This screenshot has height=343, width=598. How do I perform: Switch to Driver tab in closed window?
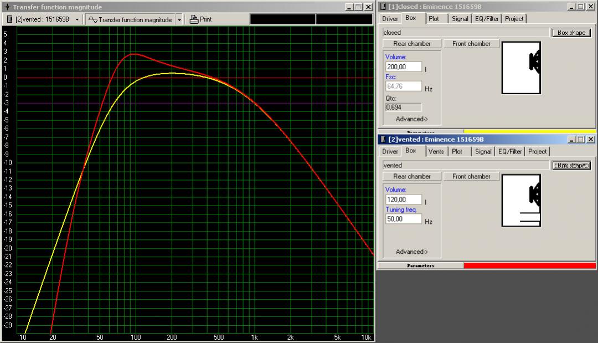coord(390,19)
